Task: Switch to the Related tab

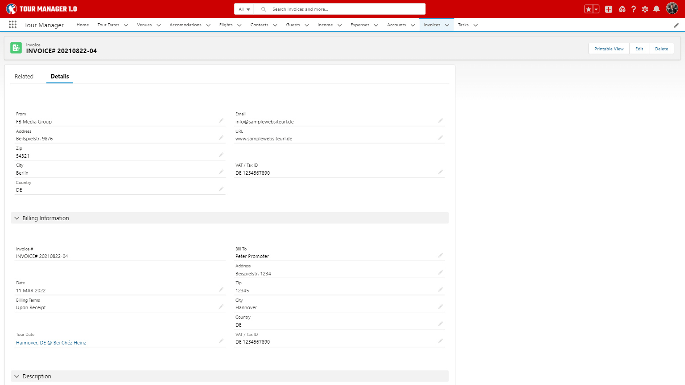Action: [x=24, y=76]
